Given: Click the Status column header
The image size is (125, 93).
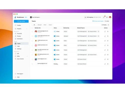Looking at the screenshot, I should (x=55, y=28).
